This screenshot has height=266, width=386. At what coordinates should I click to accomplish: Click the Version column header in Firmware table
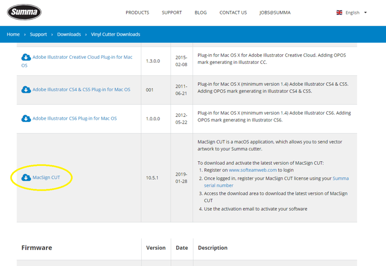click(x=156, y=248)
